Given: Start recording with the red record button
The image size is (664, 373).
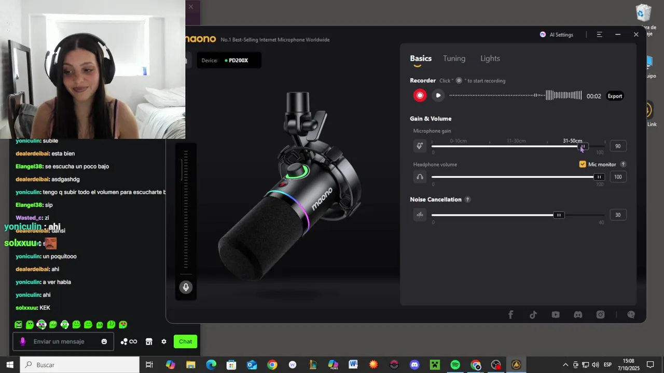Looking at the screenshot, I should [420, 95].
